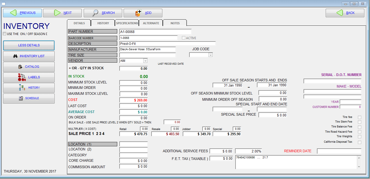Expand the JOB CODE dropdown

[211, 55]
